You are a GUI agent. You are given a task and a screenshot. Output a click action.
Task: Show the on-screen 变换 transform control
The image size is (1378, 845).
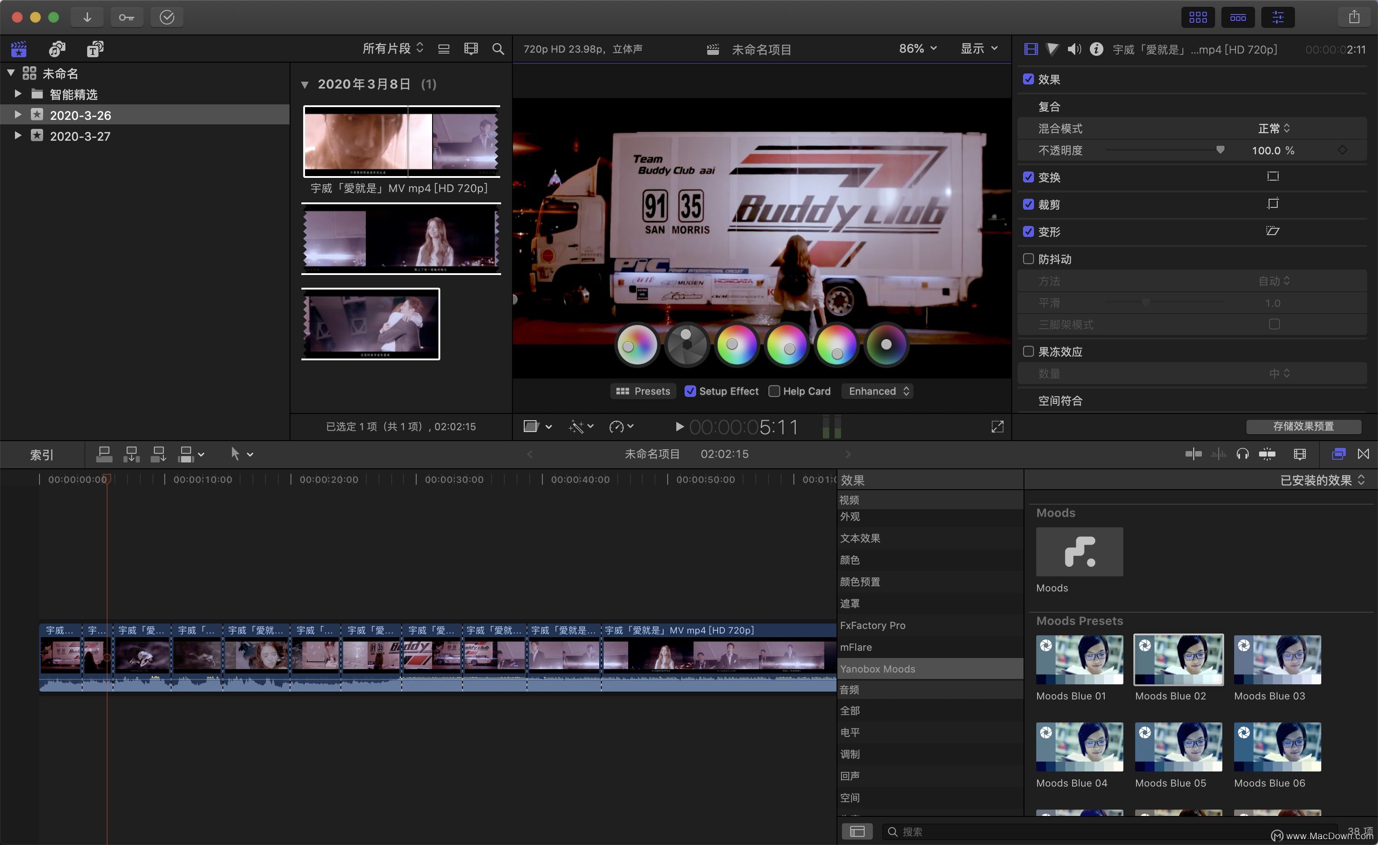coord(1273,177)
